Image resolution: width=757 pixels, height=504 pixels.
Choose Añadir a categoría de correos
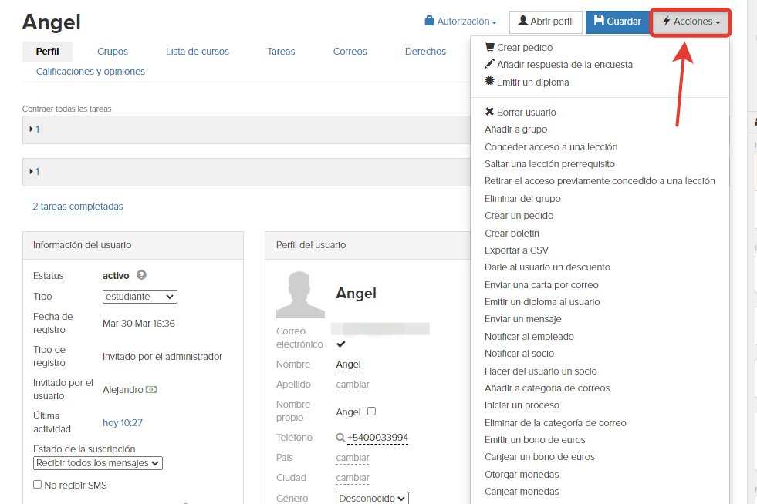coord(547,388)
